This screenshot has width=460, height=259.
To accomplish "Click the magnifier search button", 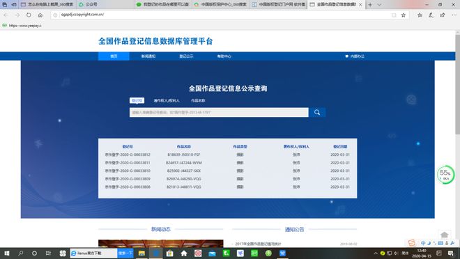I will pos(317,112).
